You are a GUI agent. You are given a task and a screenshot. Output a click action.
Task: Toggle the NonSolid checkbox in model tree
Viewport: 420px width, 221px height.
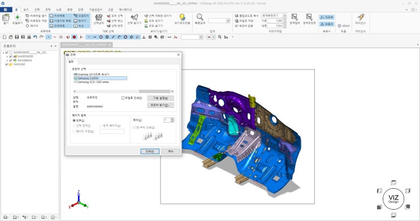[x=7, y=64]
